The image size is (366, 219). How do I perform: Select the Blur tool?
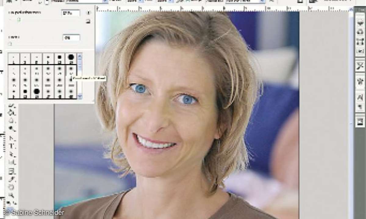12,121
